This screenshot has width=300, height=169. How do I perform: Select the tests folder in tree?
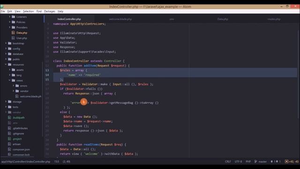15,107
